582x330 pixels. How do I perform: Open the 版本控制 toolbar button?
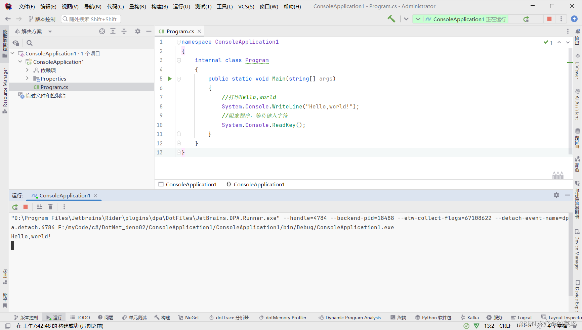coord(42,19)
